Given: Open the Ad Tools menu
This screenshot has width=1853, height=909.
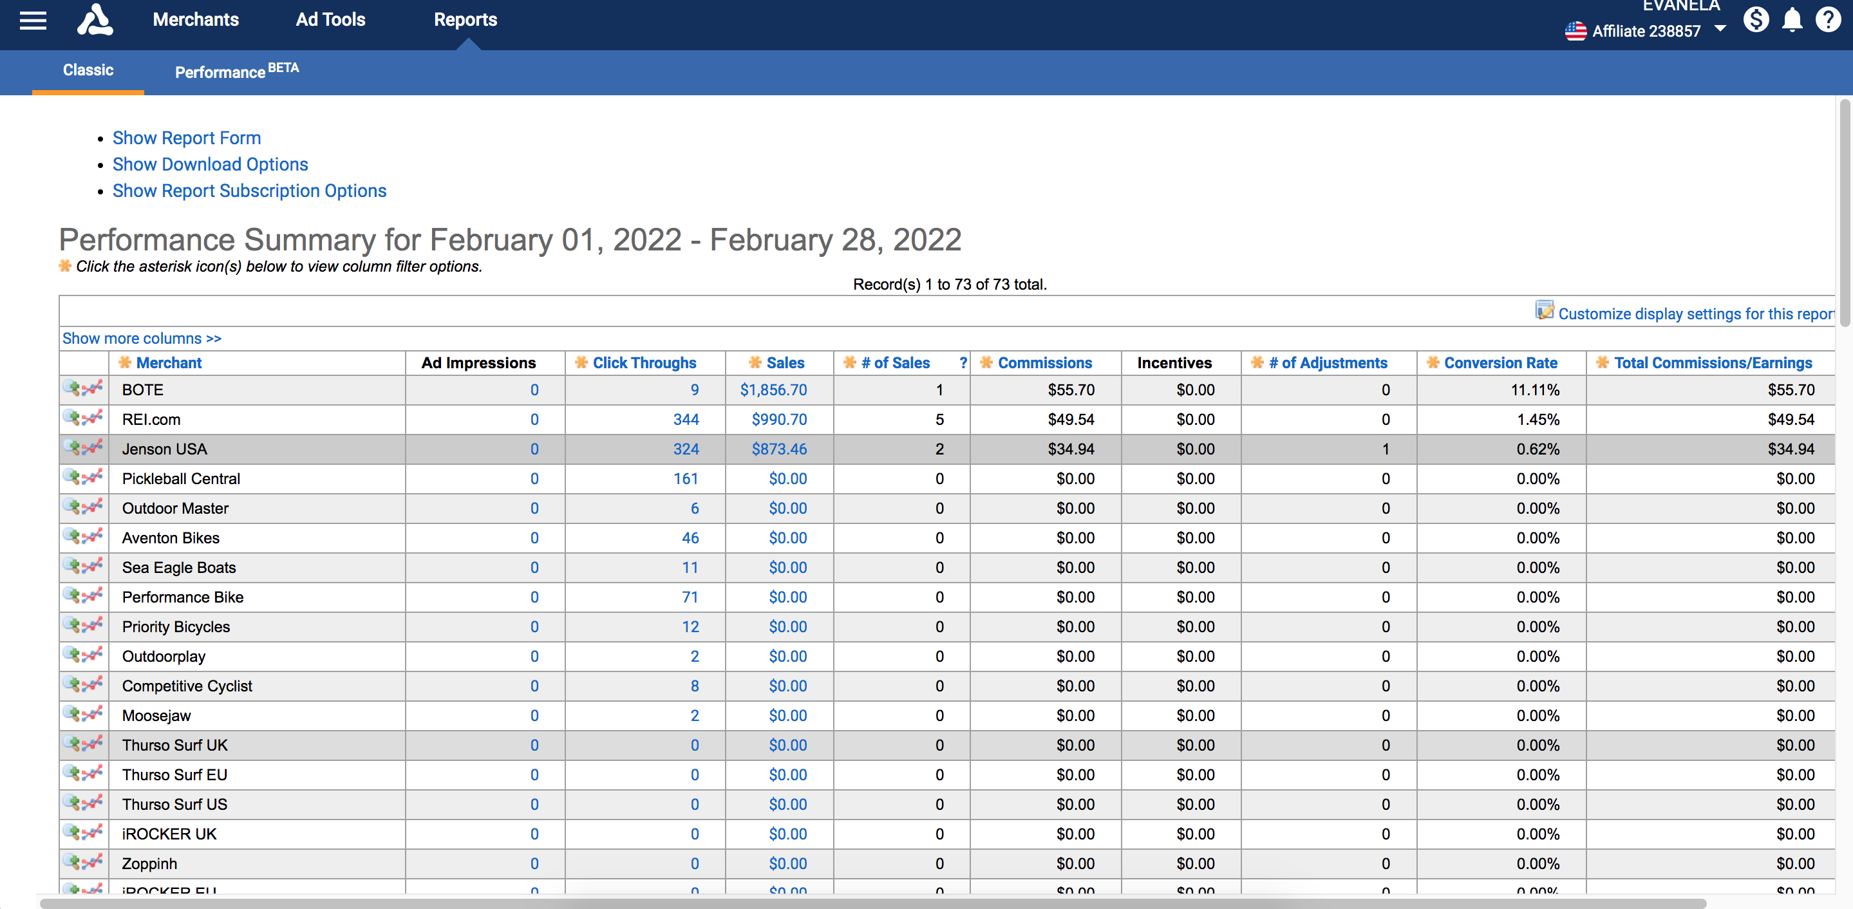Looking at the screenshot, I should [x=330, y=19].
